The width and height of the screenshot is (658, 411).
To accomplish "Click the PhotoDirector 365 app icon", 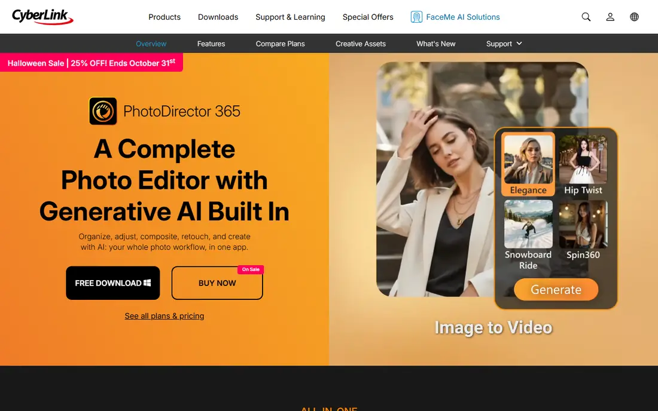I will point(103,111).
